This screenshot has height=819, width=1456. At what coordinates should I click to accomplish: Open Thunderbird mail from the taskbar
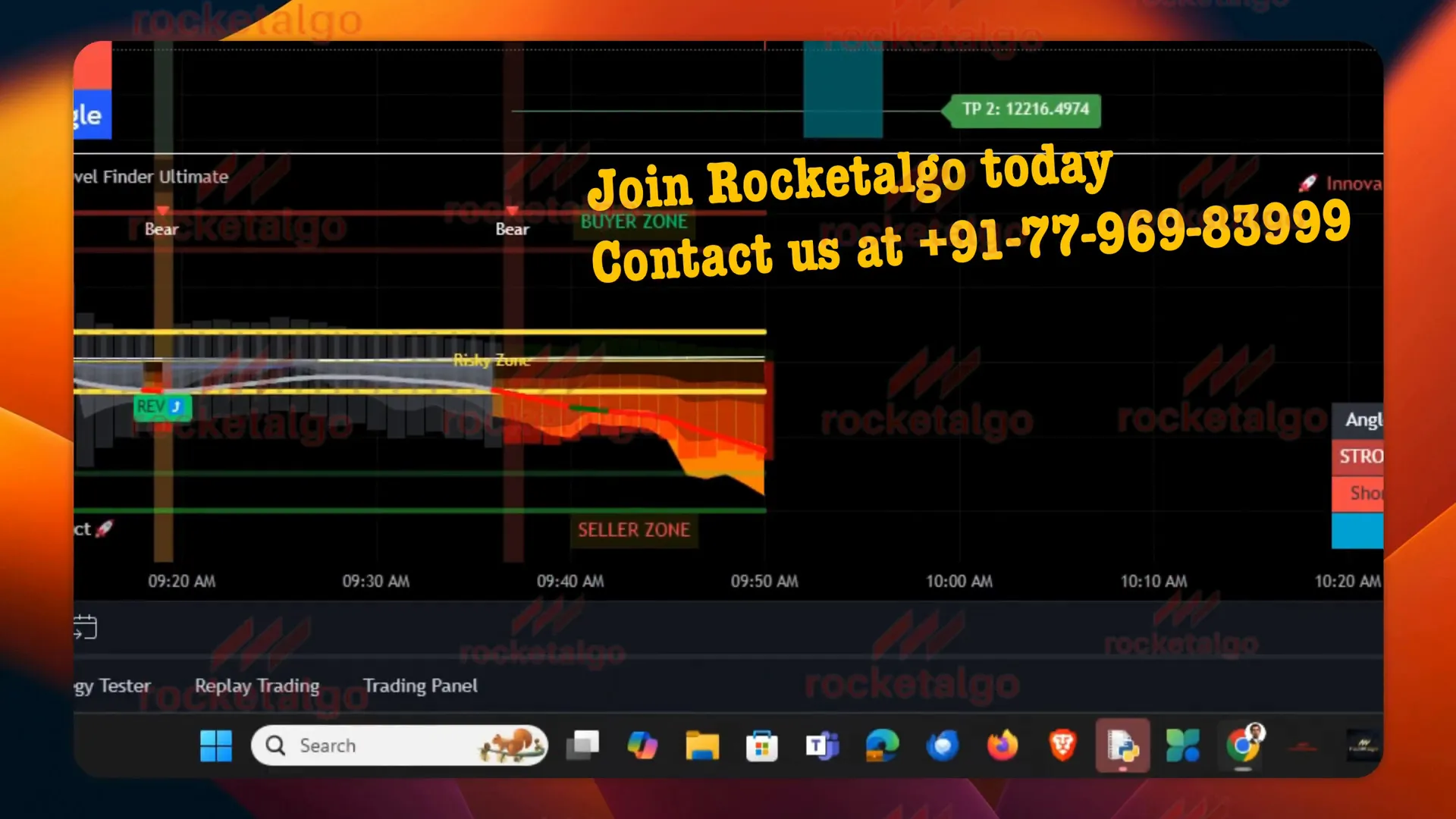pos(943,746)
